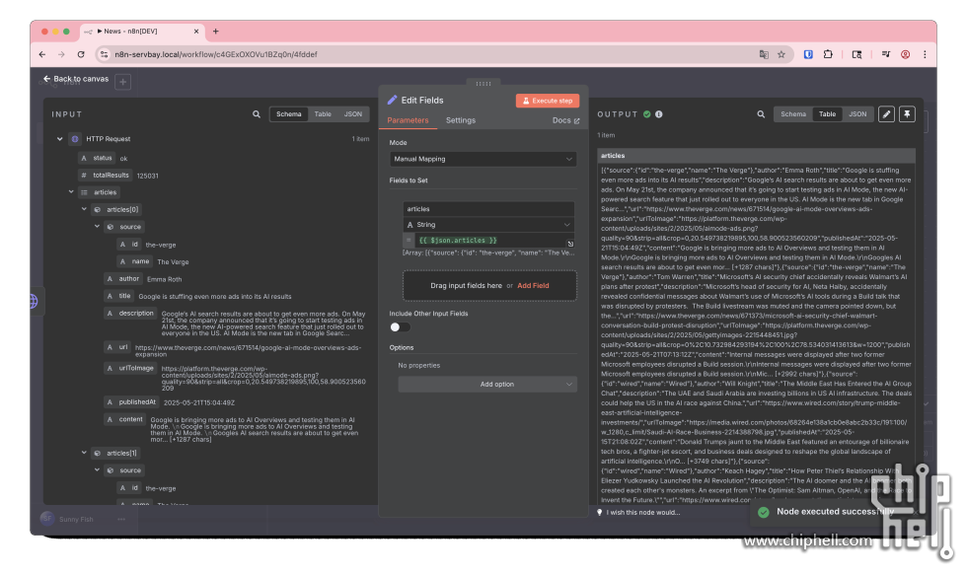This screenshot has width=967, height=575.
Task: Click the HTTP Request node icon
Action: pyautogui.click(x=75, y=139)
